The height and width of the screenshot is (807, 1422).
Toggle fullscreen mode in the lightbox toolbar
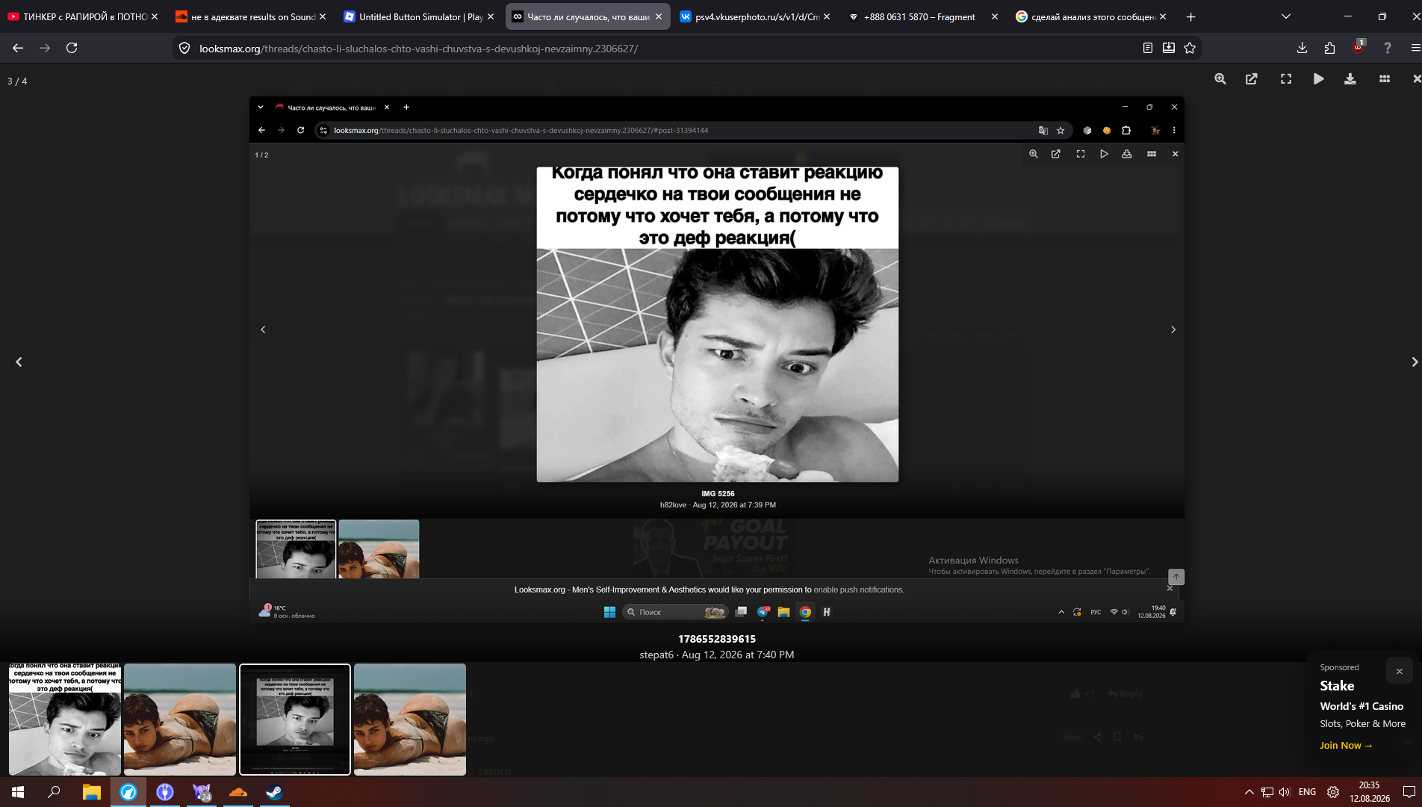[1286, 79]
